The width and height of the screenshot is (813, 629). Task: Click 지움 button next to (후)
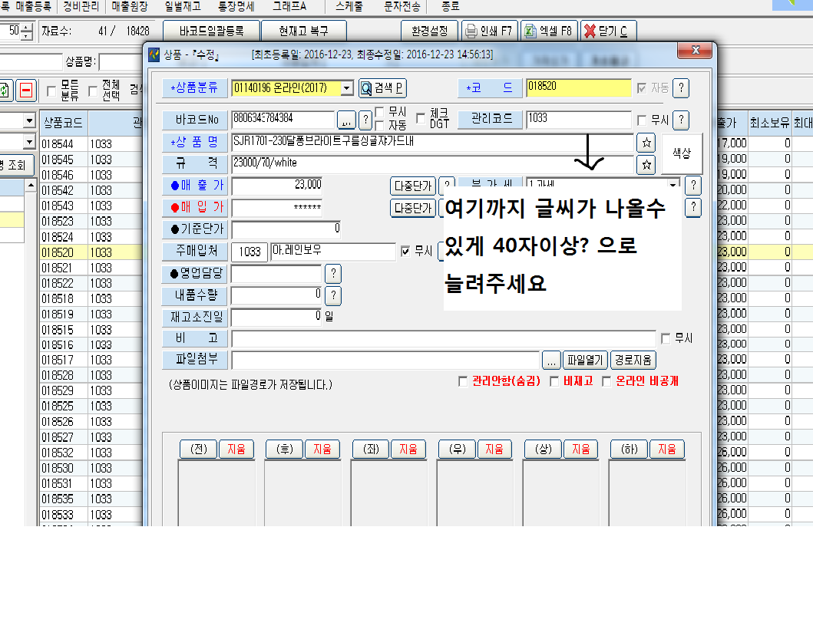click(x=322, y=449)
